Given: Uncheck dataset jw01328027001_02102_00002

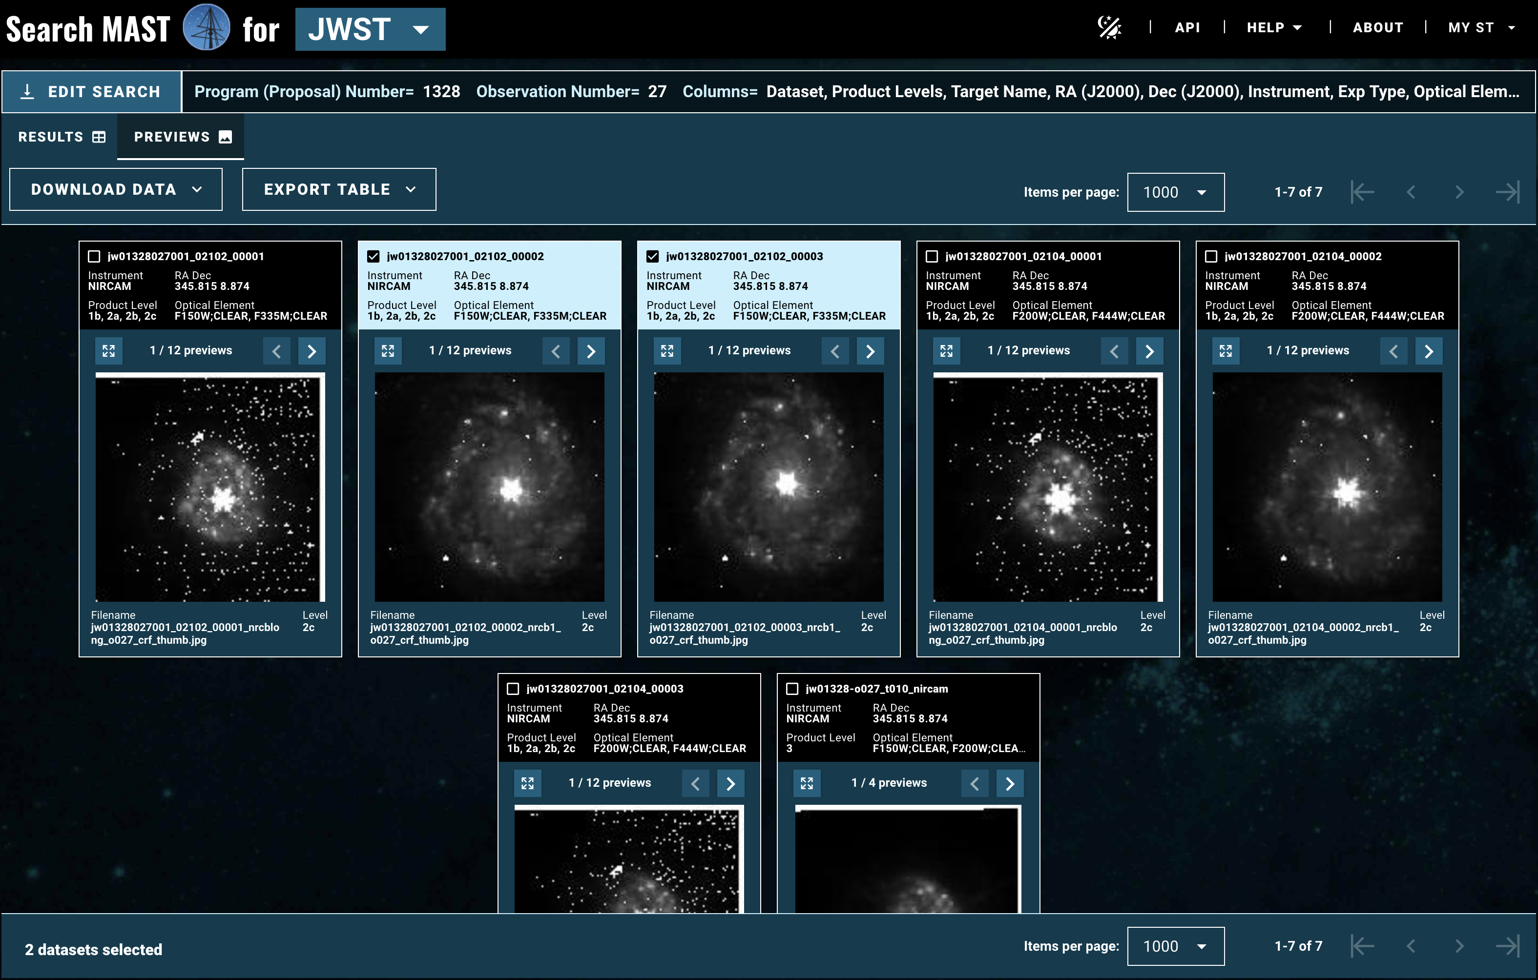Looking at the screenshot, I should click(373, 255).
